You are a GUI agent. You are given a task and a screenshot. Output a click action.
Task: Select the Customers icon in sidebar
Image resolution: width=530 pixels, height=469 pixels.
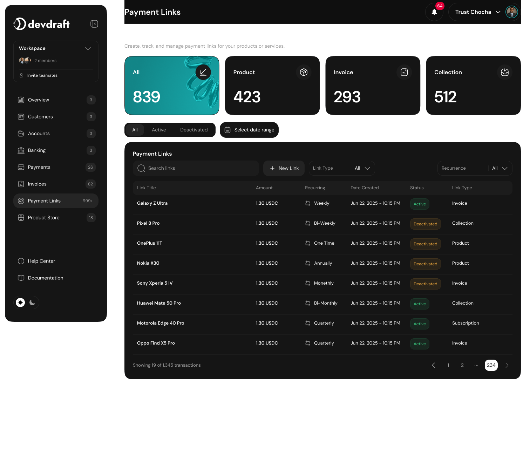(21, 117)
